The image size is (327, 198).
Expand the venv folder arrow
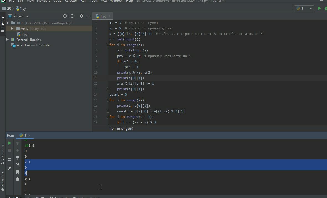coord(12,28)
